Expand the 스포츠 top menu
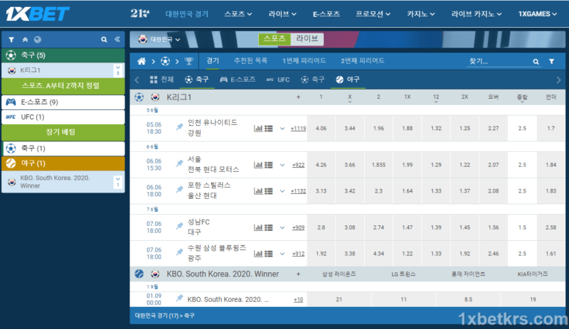569x329 pixels. (x=238, y=14)
